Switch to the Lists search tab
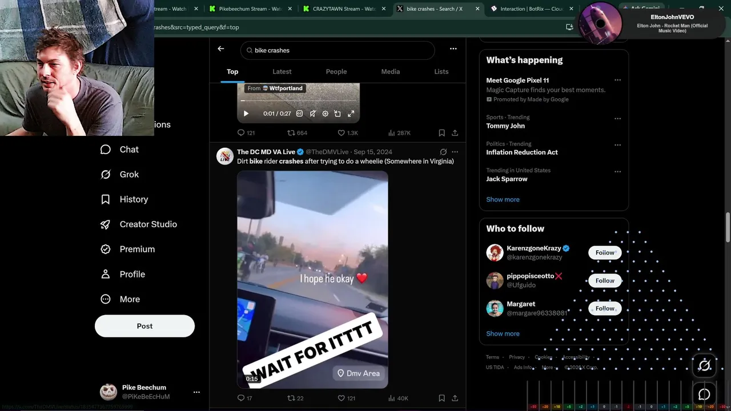The width and height of the screenshot is (731, 411). (441, 71)
